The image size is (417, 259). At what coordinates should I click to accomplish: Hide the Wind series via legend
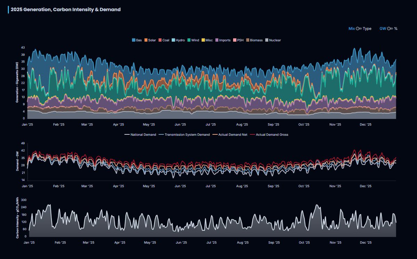(193, 40)
